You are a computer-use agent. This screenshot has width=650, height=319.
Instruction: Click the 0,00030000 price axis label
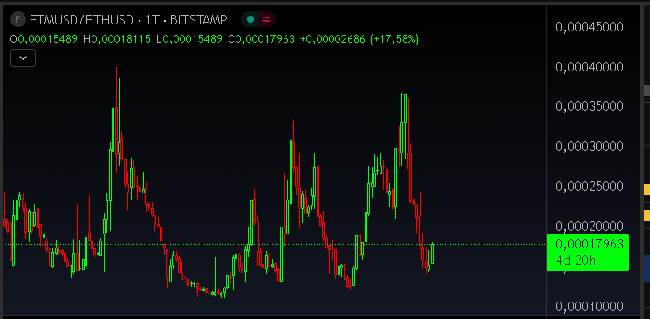[x=589, y=146]
